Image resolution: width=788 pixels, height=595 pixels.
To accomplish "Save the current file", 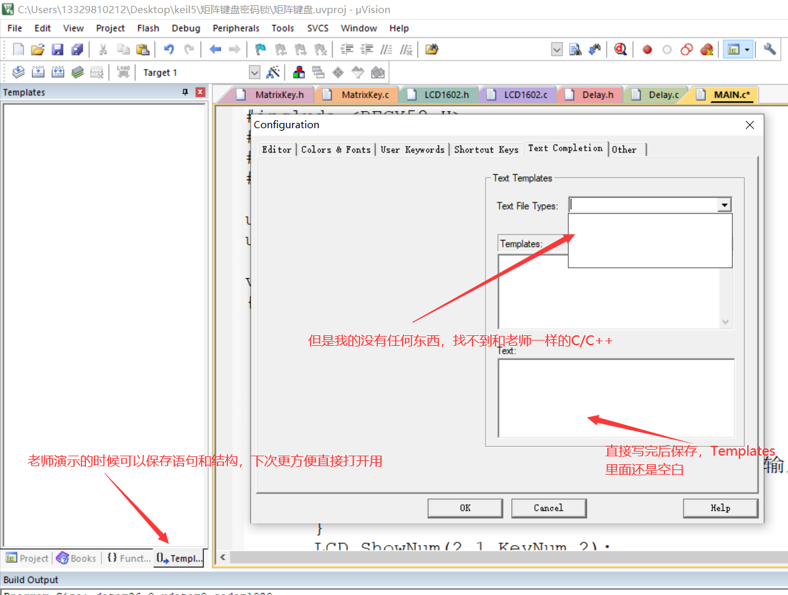I will click(57, 49).
